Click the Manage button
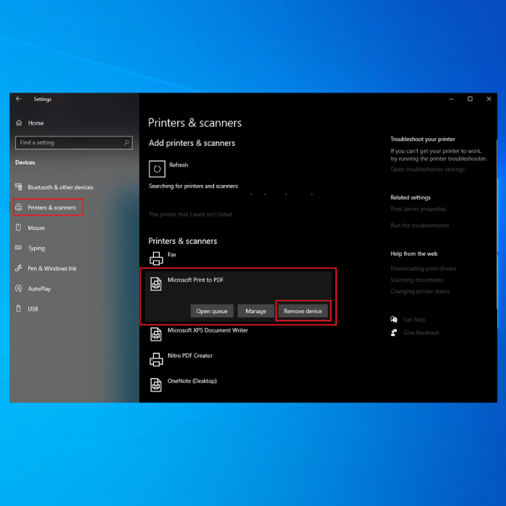Screen dimensions: 506x506 click(x=256, y=311)
